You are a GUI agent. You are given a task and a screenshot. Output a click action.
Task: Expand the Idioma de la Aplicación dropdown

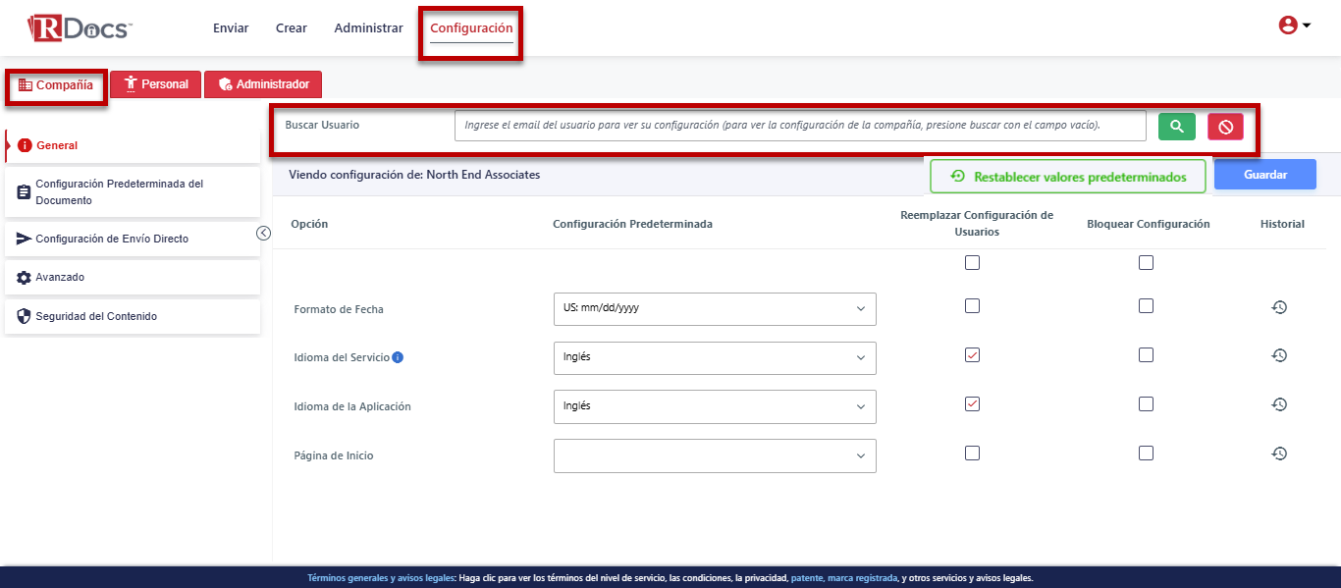pos(715,406)
